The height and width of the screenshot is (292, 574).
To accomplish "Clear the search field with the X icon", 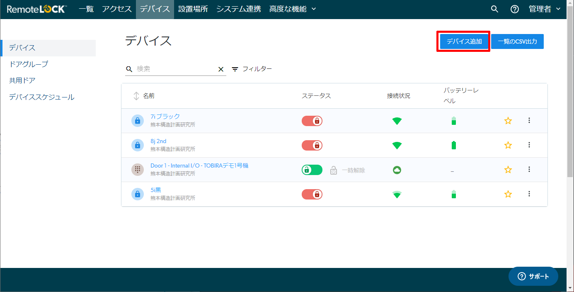I will [221, 69].
